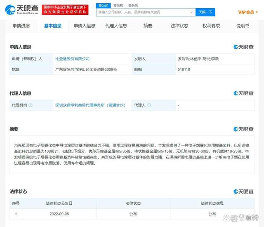The width and height of the screenshot is (264, 227).
Task: Open the 比亚迪股份有限公司 applicant link
Action: click(73, 59)
